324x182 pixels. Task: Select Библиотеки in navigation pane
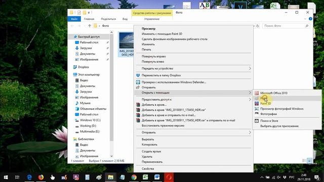point(86,139)
